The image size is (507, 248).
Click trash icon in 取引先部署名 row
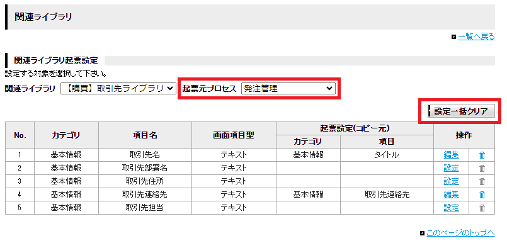click(x=482, y=168)
